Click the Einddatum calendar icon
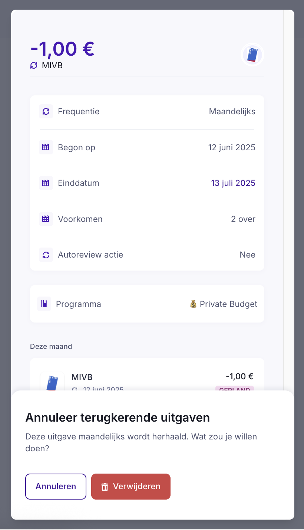304x530 pixels. (46, 183)
